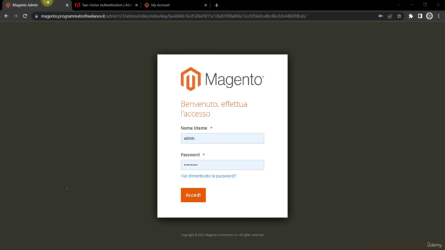445x250 pixels.
Task: Click the Nome Utente input field
Action: point(222,138)
